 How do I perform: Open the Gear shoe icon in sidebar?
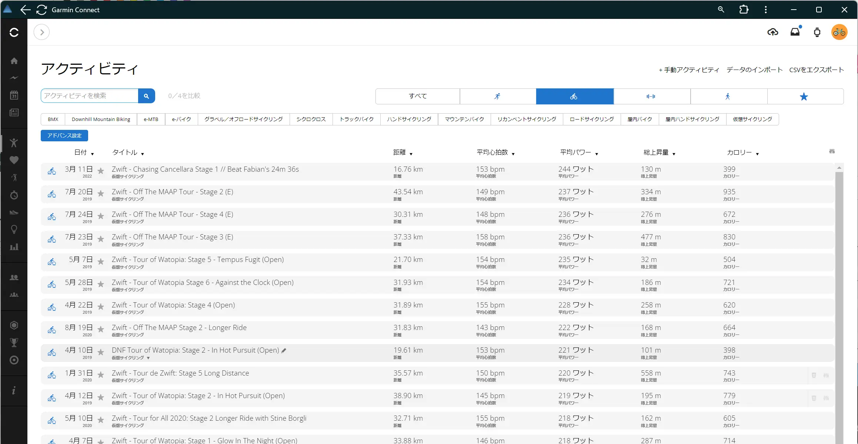[14, 212]
